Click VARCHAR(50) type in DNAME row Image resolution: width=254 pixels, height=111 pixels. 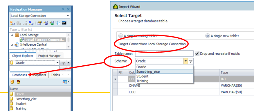(237, 86)
